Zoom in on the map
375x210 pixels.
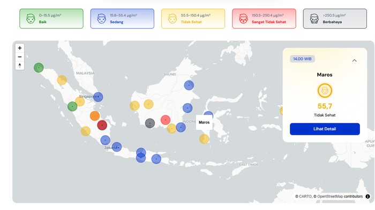coord(20,48)
